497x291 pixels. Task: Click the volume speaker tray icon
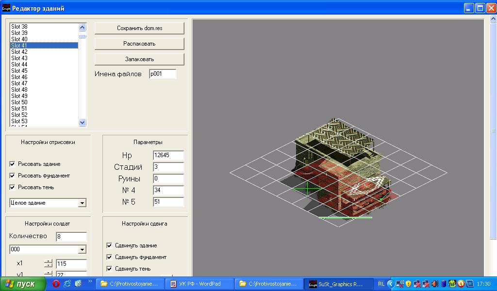[435, 284]
